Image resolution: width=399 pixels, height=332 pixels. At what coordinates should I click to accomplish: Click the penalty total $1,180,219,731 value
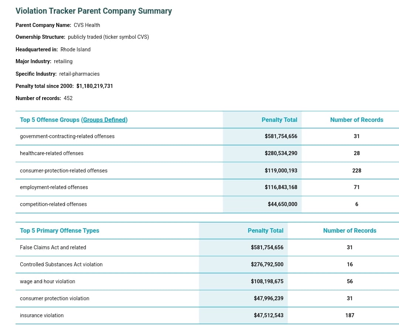95,86
